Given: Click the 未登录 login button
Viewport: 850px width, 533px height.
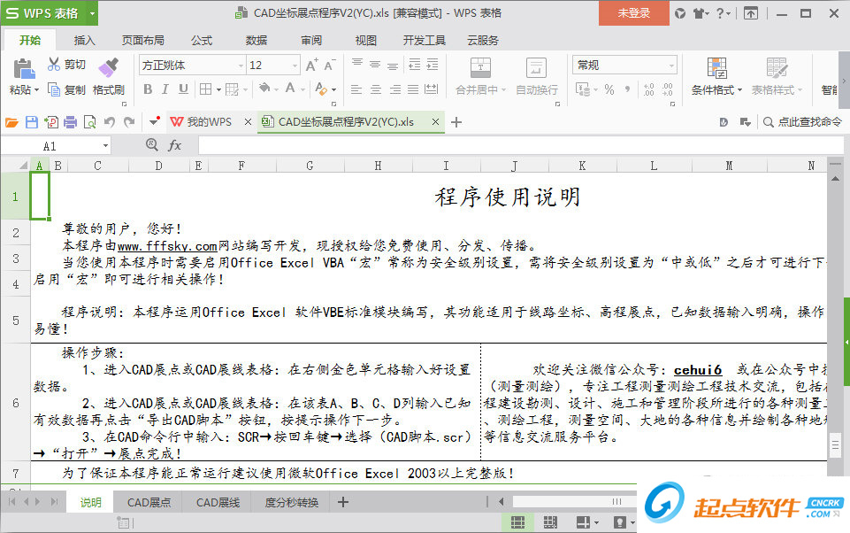Looking at the screenshot, I should click(632, 13).
